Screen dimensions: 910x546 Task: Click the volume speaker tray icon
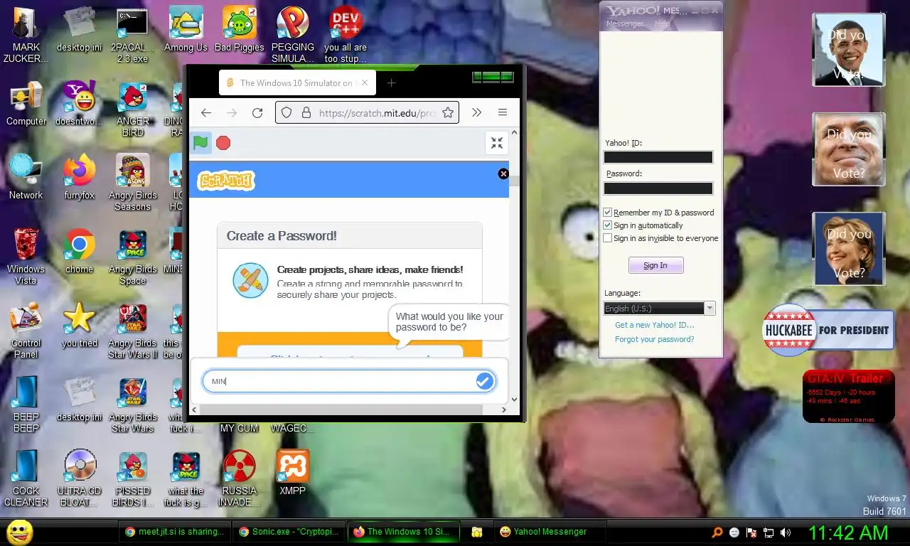pos(786,532)
